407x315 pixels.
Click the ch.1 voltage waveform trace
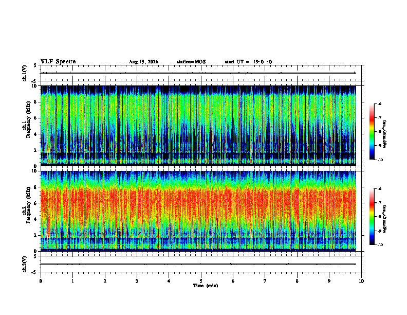(x=198, y=73)
